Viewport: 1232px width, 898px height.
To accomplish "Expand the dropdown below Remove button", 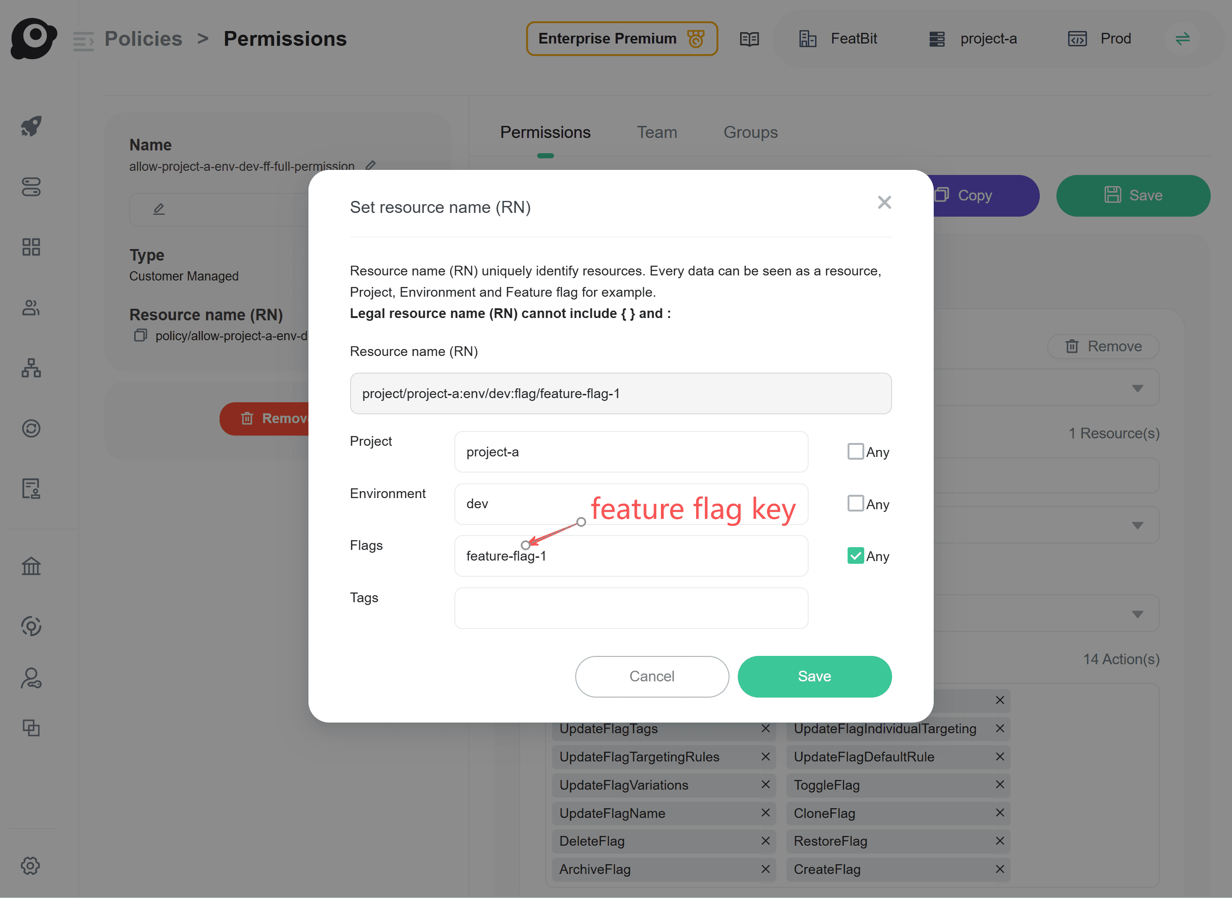I will [1137, 388].
